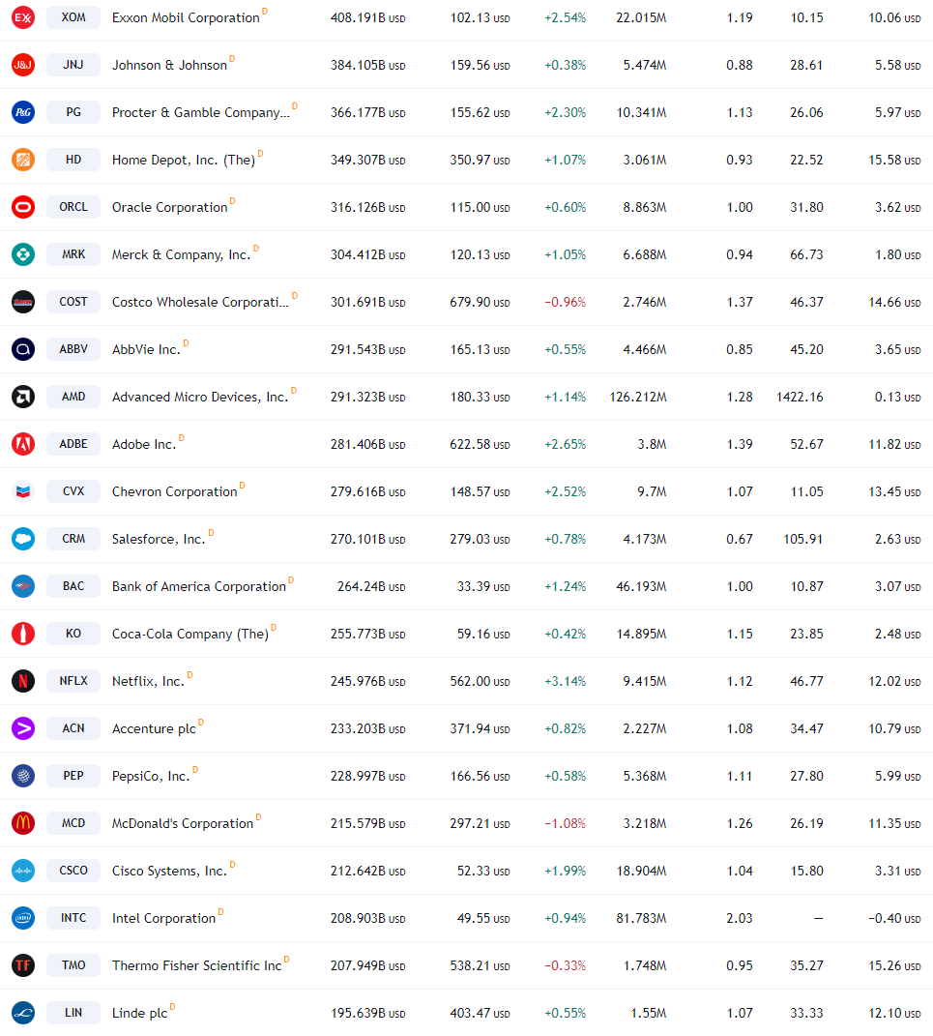Open Costco Wholesale Corporation link
Image resolution: width=933 pixels, height=1036 pixels.
[201, 302]
